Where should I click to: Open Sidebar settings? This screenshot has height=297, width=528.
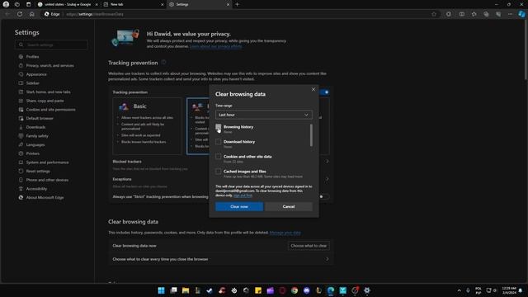pos(33,82)
